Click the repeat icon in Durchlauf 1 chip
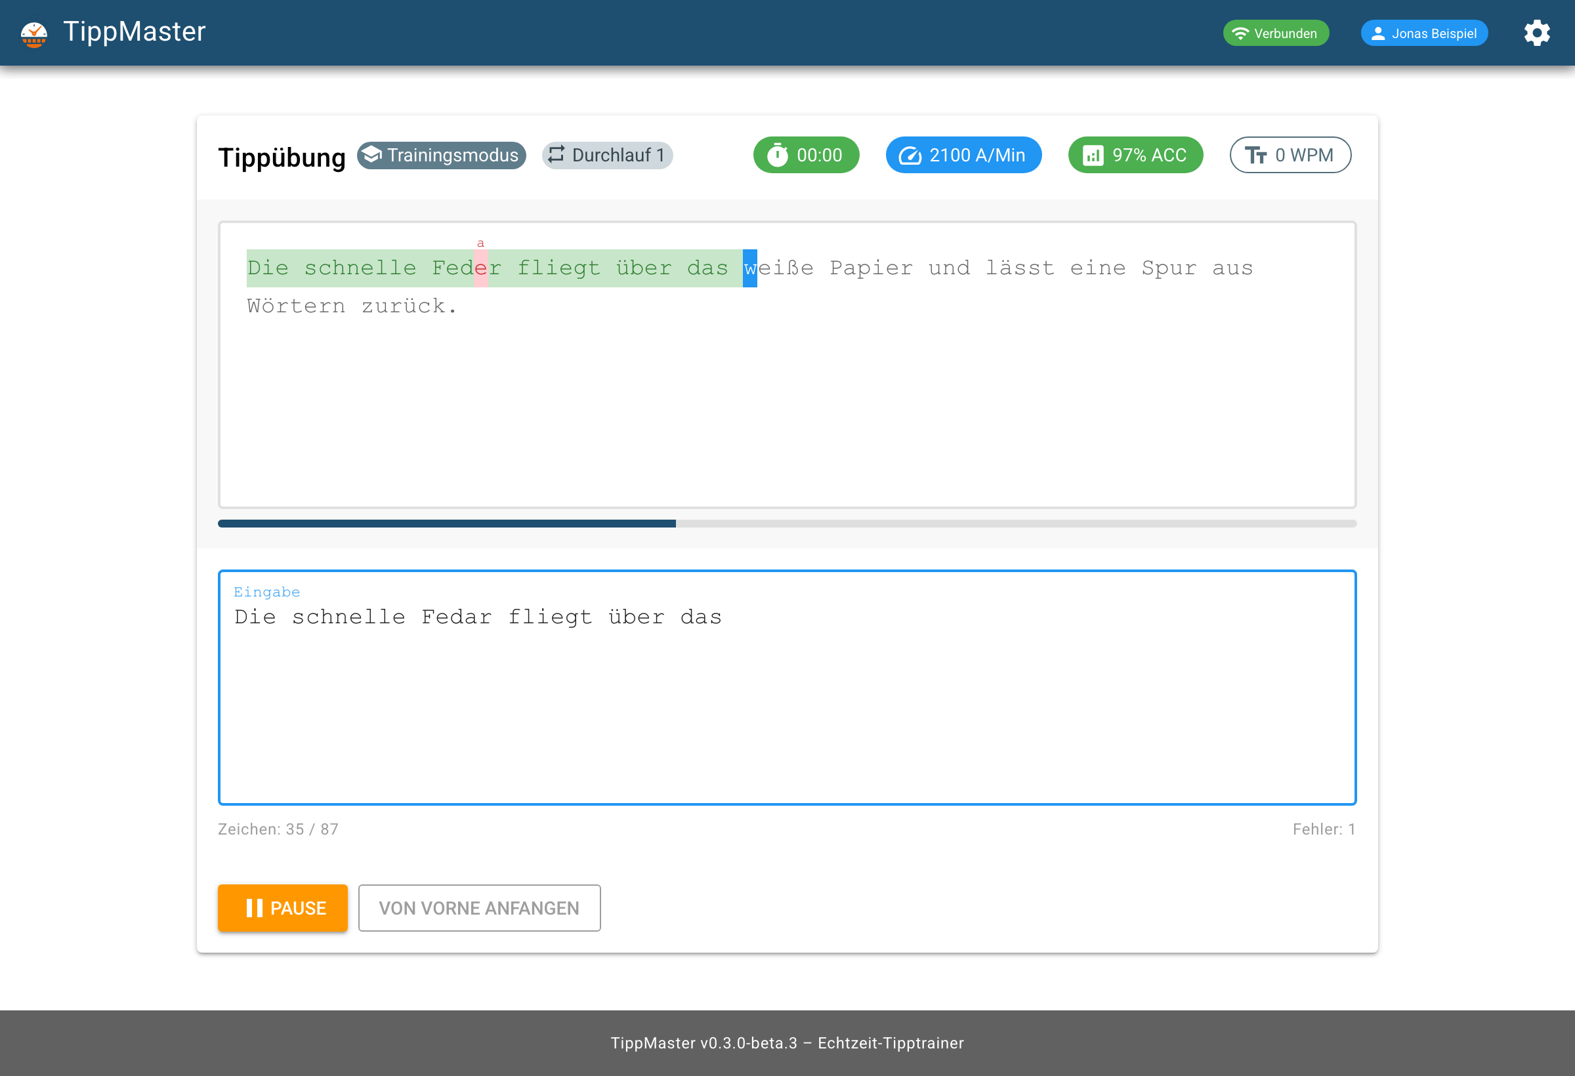Viewport: 1575px width, 1076px height. point(556,154)
